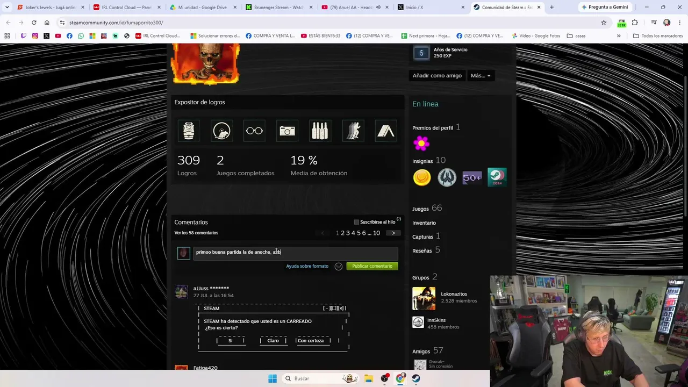Open the Inventario link
Image resolution: width=688 pixels, height=387 pixels.
(424, 223)
